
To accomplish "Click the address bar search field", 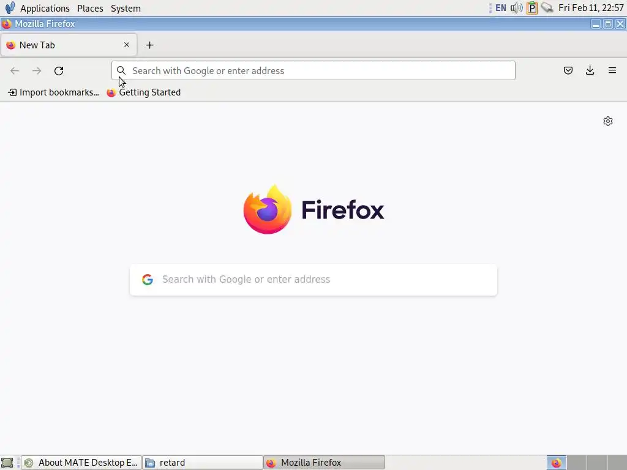I will [313, 71].
